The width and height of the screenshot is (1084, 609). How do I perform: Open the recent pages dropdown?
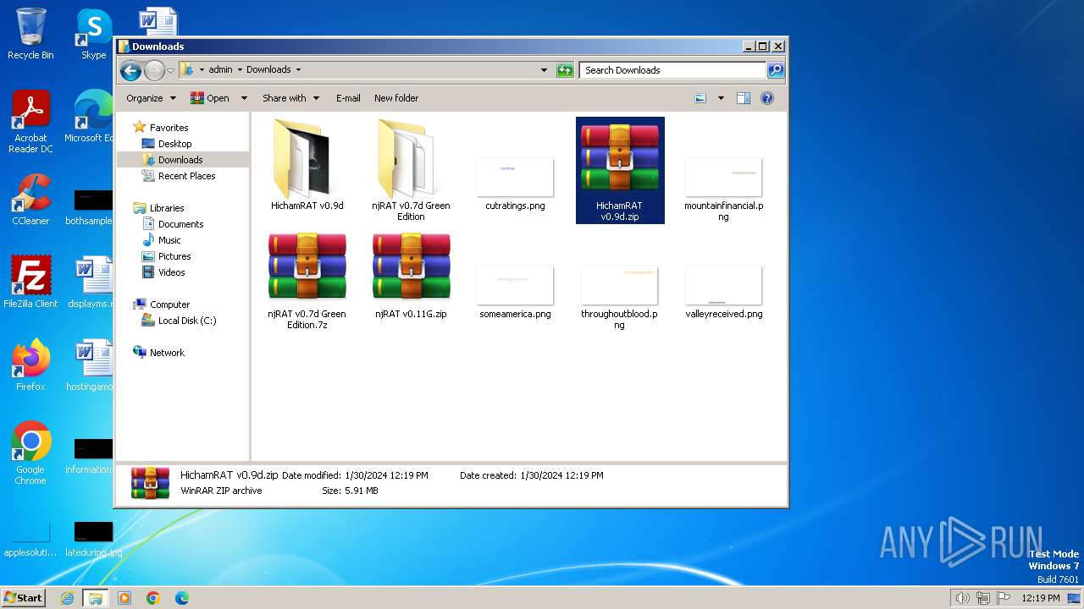(170, 70)
